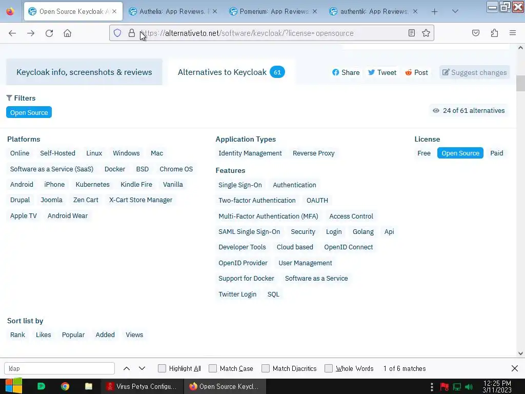Screen dimensions: 525x394
Task: Open Firefox application menu
Action: click(513, 33)
